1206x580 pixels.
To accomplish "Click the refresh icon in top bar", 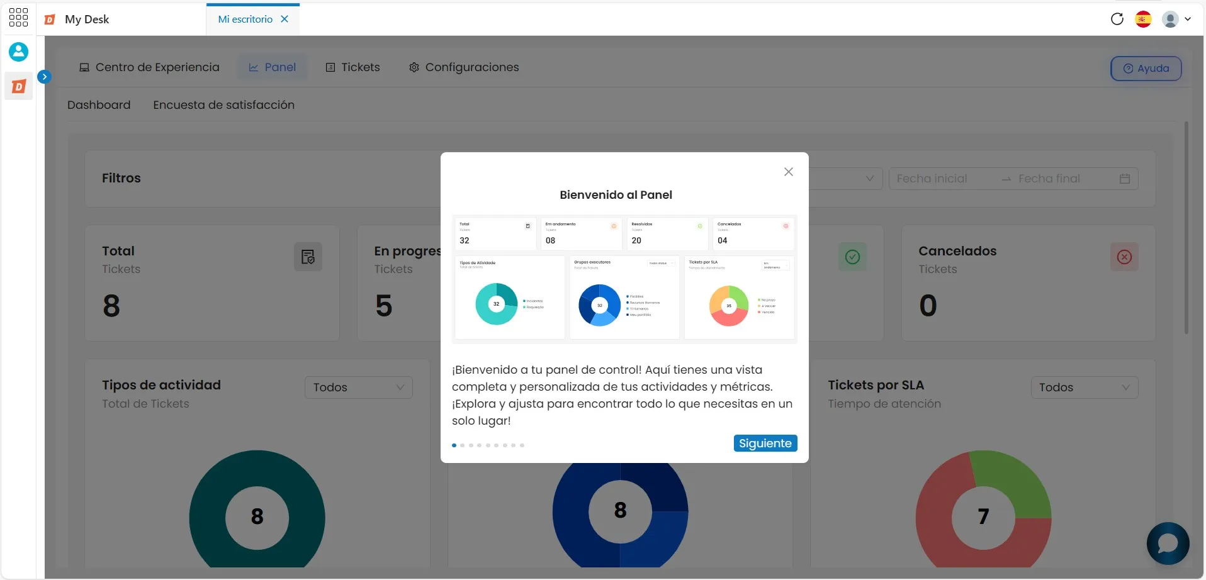I will tap(1117, 19).
